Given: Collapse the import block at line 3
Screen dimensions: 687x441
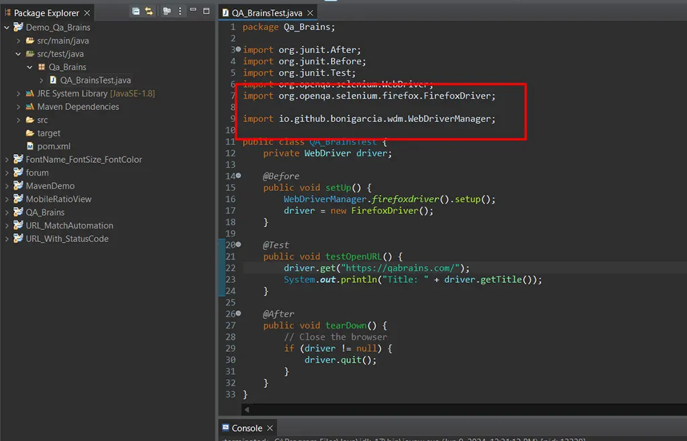Looking at the screenshot, I should tap(238, 50).
